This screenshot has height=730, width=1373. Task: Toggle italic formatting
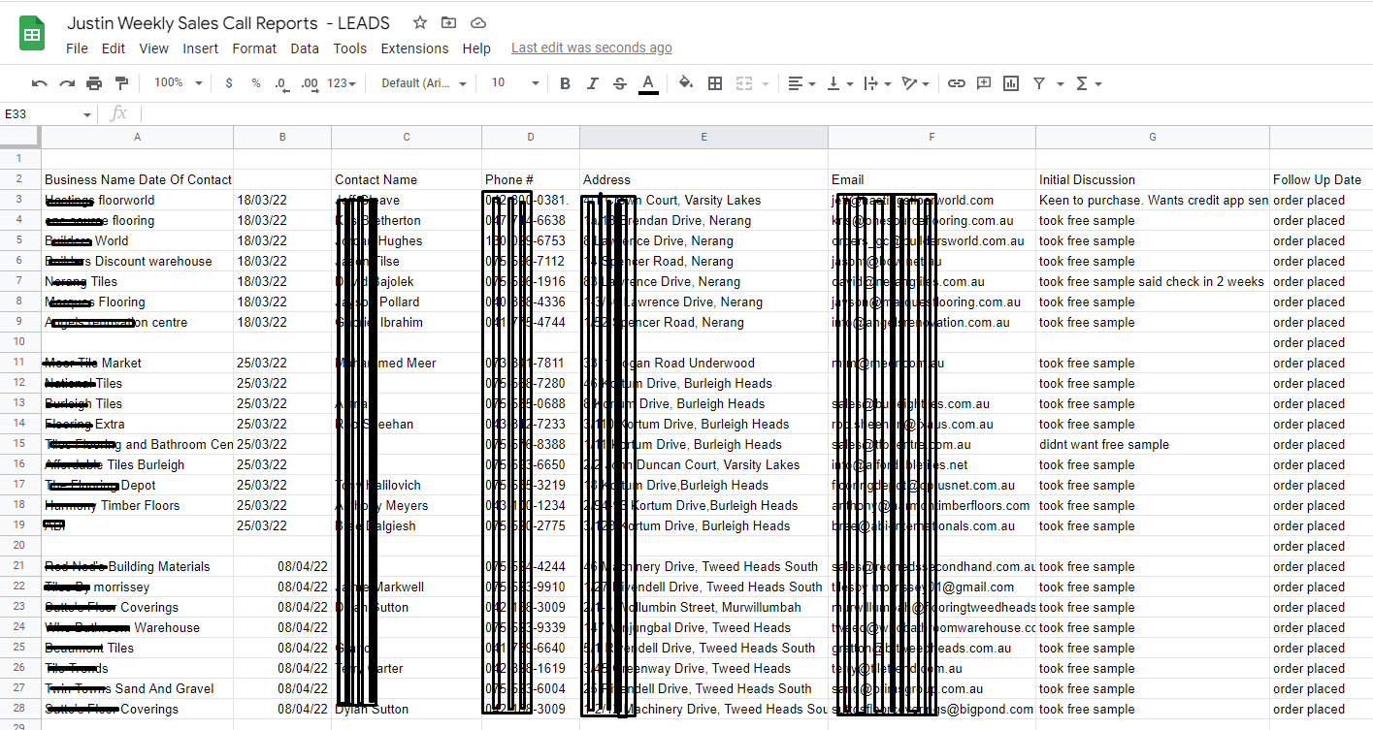(593, 83)
